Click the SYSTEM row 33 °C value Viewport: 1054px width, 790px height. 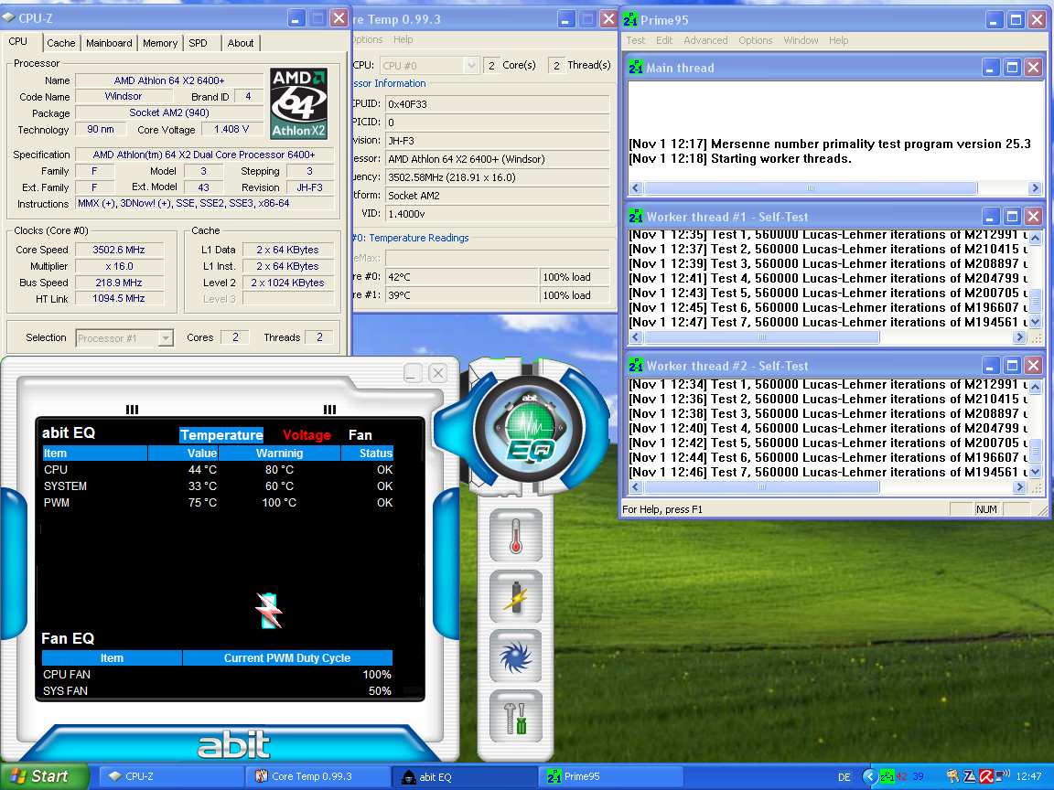202,486
